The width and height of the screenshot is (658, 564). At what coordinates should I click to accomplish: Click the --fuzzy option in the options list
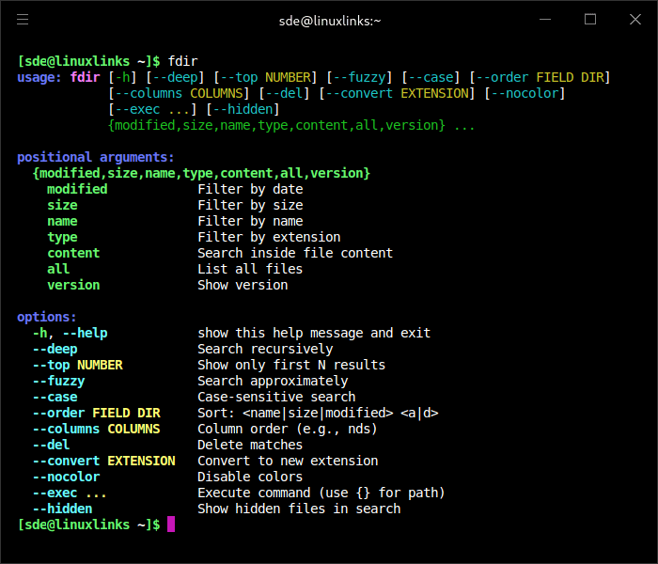tap(58, 381)
